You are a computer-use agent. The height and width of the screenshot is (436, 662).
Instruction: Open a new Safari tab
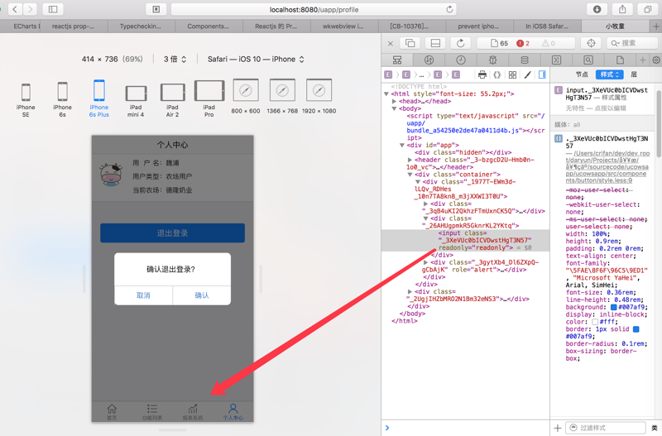coord(655,26)
